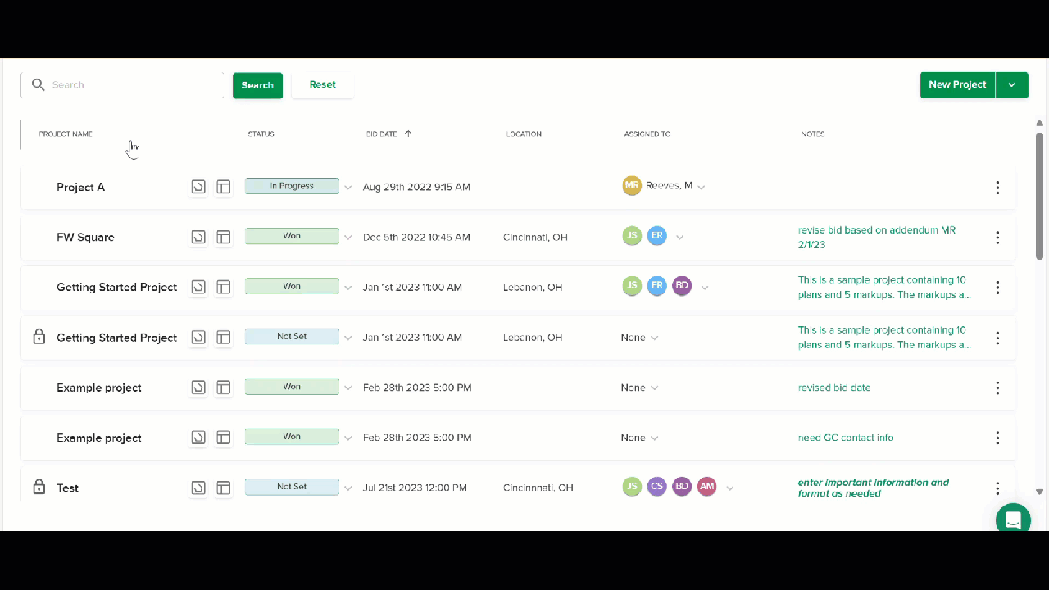Open takeoff icon for Test project
The image size is (1049, 590).
(x=198, y=488)
